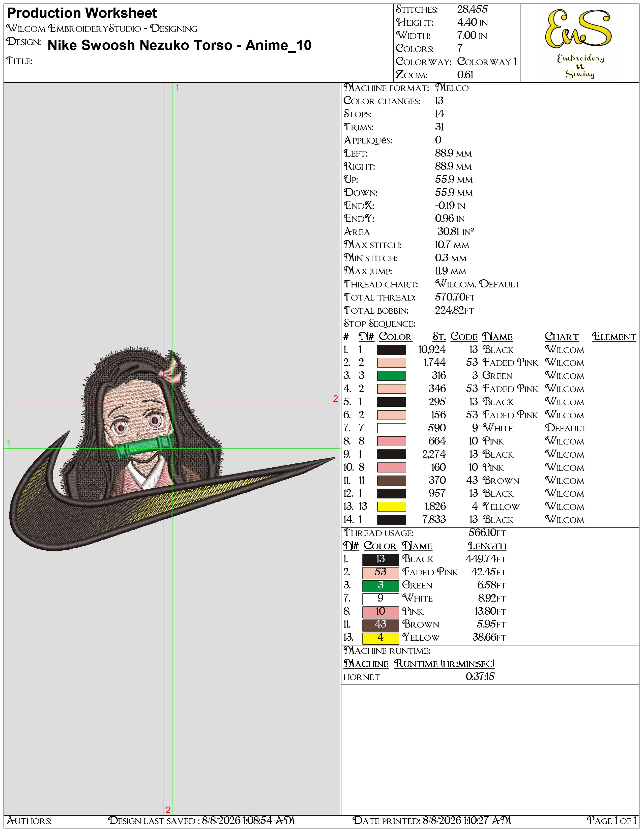Click the Min Stitch value "0.3 MM"
The image size is (643, 832).
point(451,258)
